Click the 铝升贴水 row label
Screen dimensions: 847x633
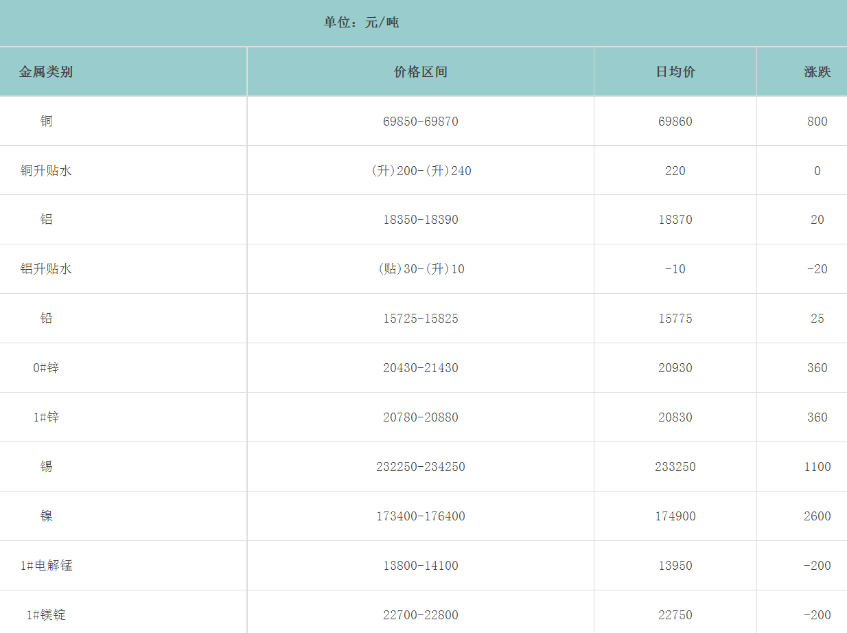coord(46,269)
